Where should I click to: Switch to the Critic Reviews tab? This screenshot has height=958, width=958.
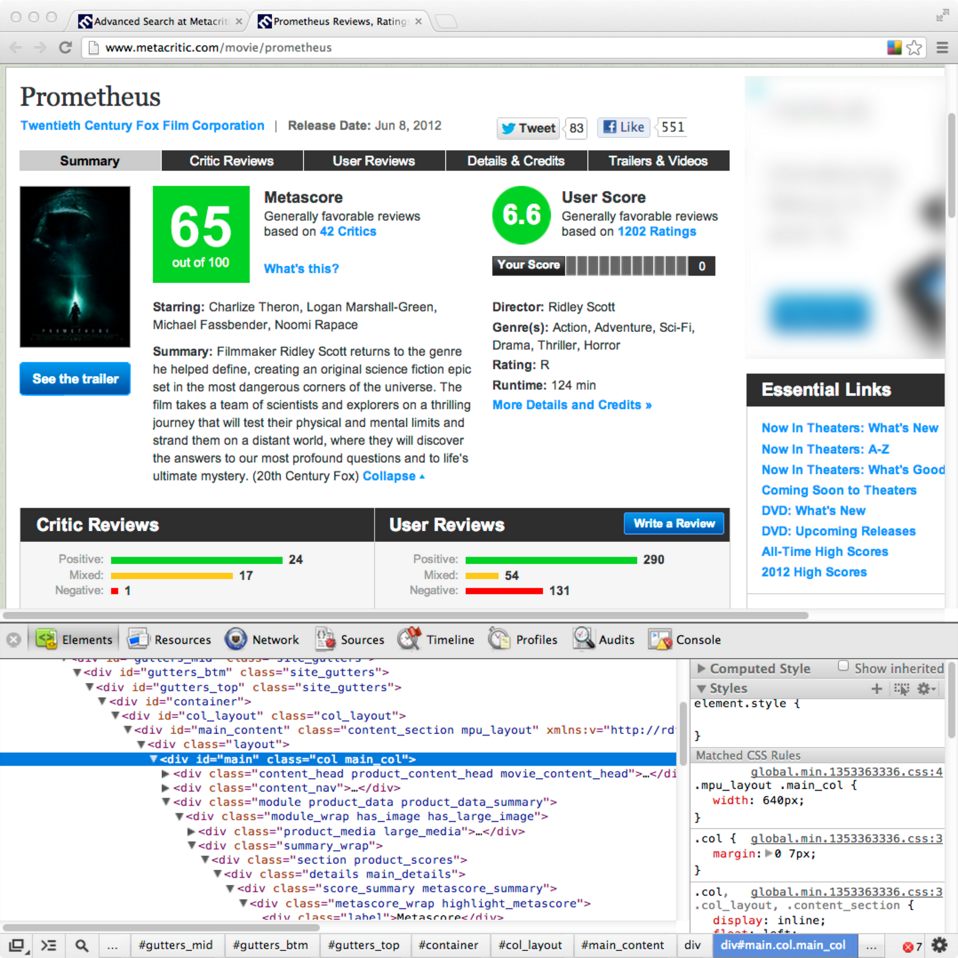[x=232, y=161]
